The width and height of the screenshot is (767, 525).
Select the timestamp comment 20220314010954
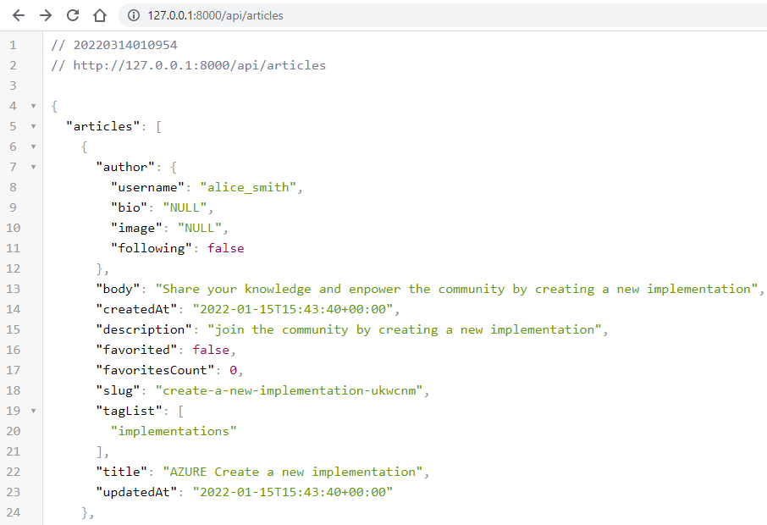[125, 45]
